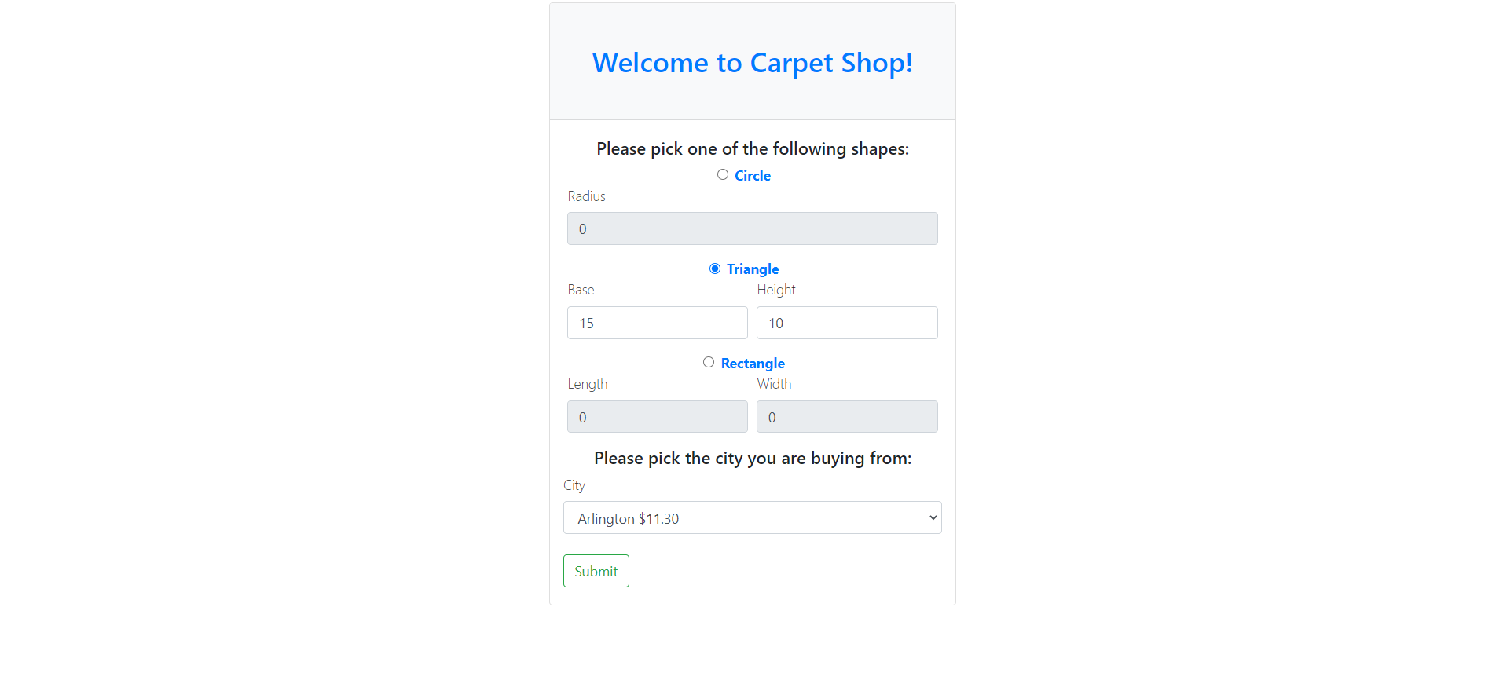Image resolution: width=1507 pixels, height=680 pixels.
Task: Click the Welcome to Carpet Shop heading
Action: (x=752, y=63)
